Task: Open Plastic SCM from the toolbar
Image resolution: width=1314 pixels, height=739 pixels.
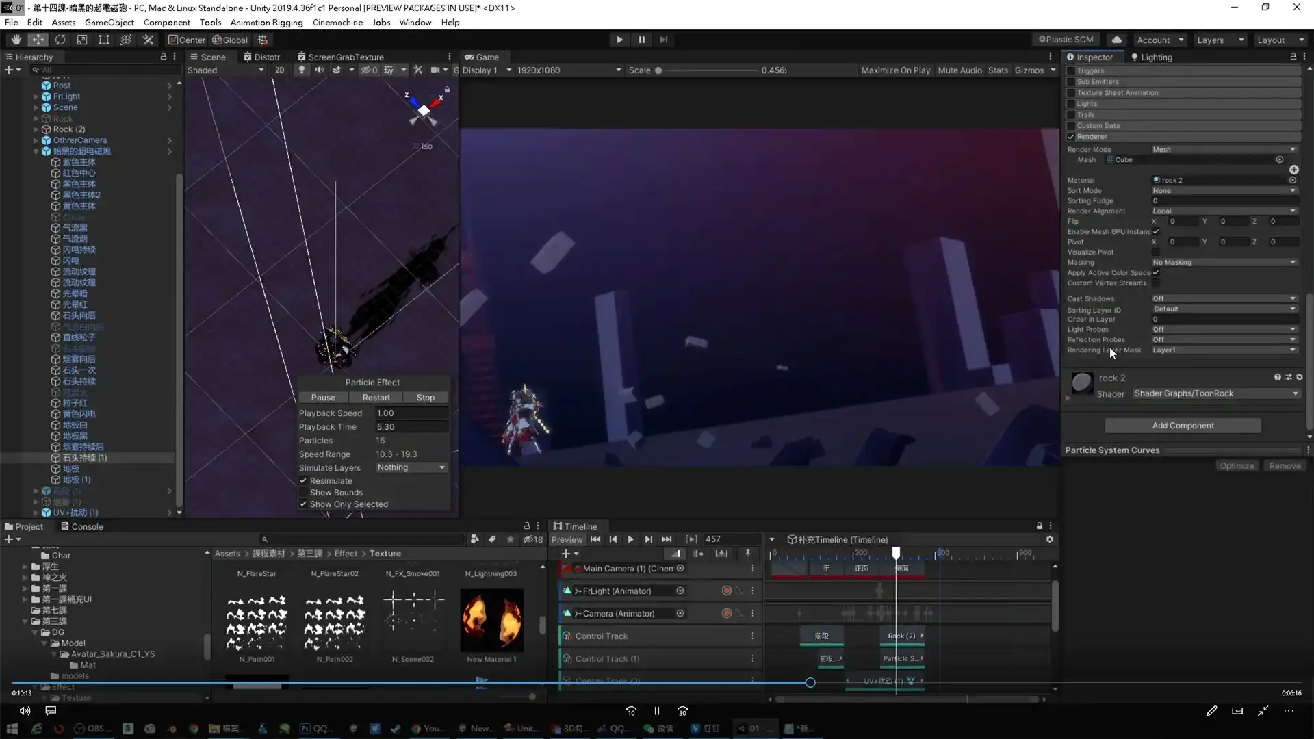Action: point(1066,39)
